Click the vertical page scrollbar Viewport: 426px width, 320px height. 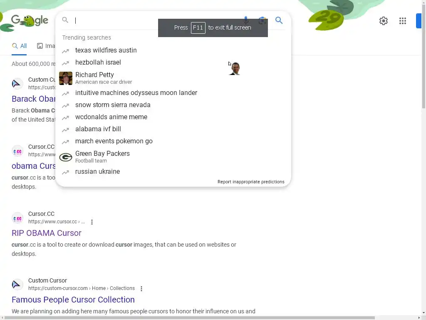[424, 57]
